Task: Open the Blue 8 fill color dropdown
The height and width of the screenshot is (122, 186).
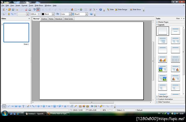Action: click(x=86, y=14)
